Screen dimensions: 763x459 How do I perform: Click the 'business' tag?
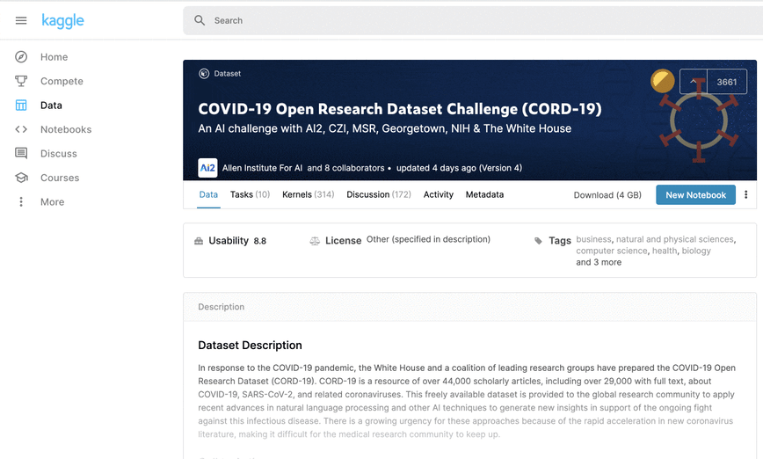(x=593, y=239)
